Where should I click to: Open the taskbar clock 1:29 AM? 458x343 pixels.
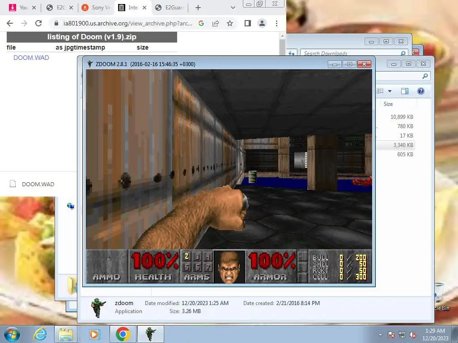tap(435, 335)
